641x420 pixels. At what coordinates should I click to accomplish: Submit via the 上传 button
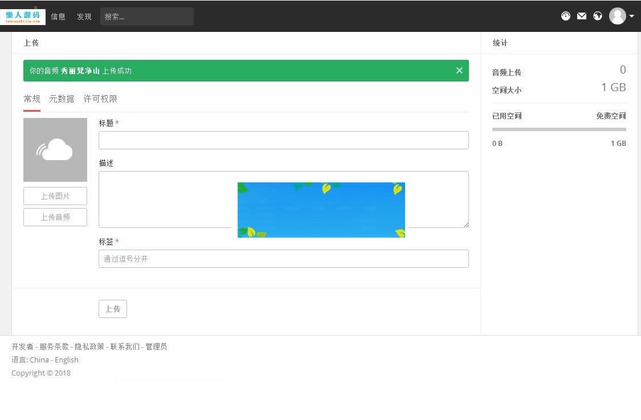112,308
